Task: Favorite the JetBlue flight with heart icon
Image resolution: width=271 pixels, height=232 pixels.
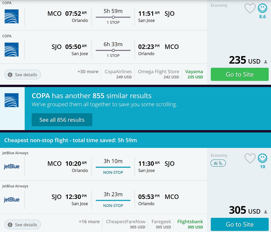Action: coord(250,159)
